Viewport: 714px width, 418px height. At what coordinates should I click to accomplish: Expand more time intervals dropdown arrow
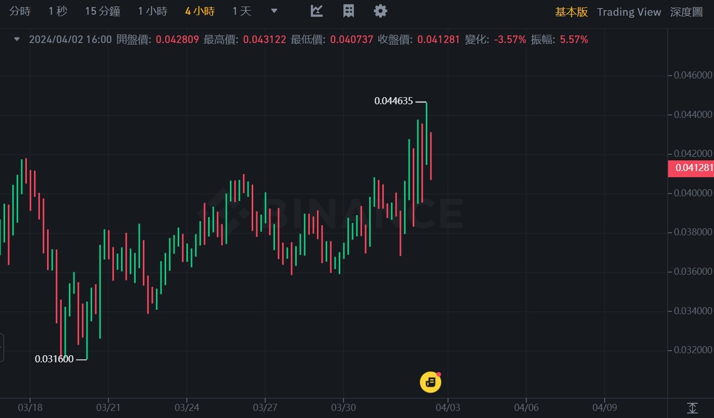[x=274, y=11]
